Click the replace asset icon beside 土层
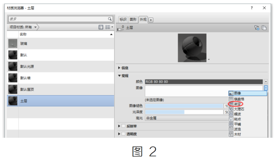Screen dimensions: 279x159 [257, 27]
